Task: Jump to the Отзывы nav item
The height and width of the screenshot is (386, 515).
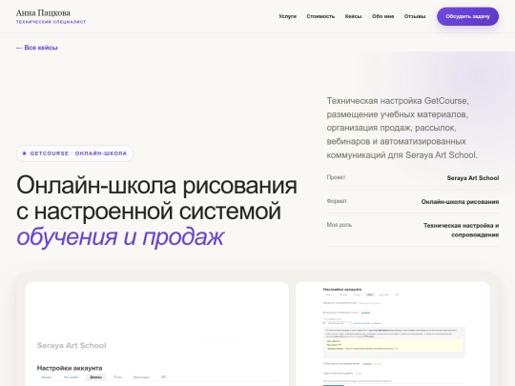Action: coord(415,16)
